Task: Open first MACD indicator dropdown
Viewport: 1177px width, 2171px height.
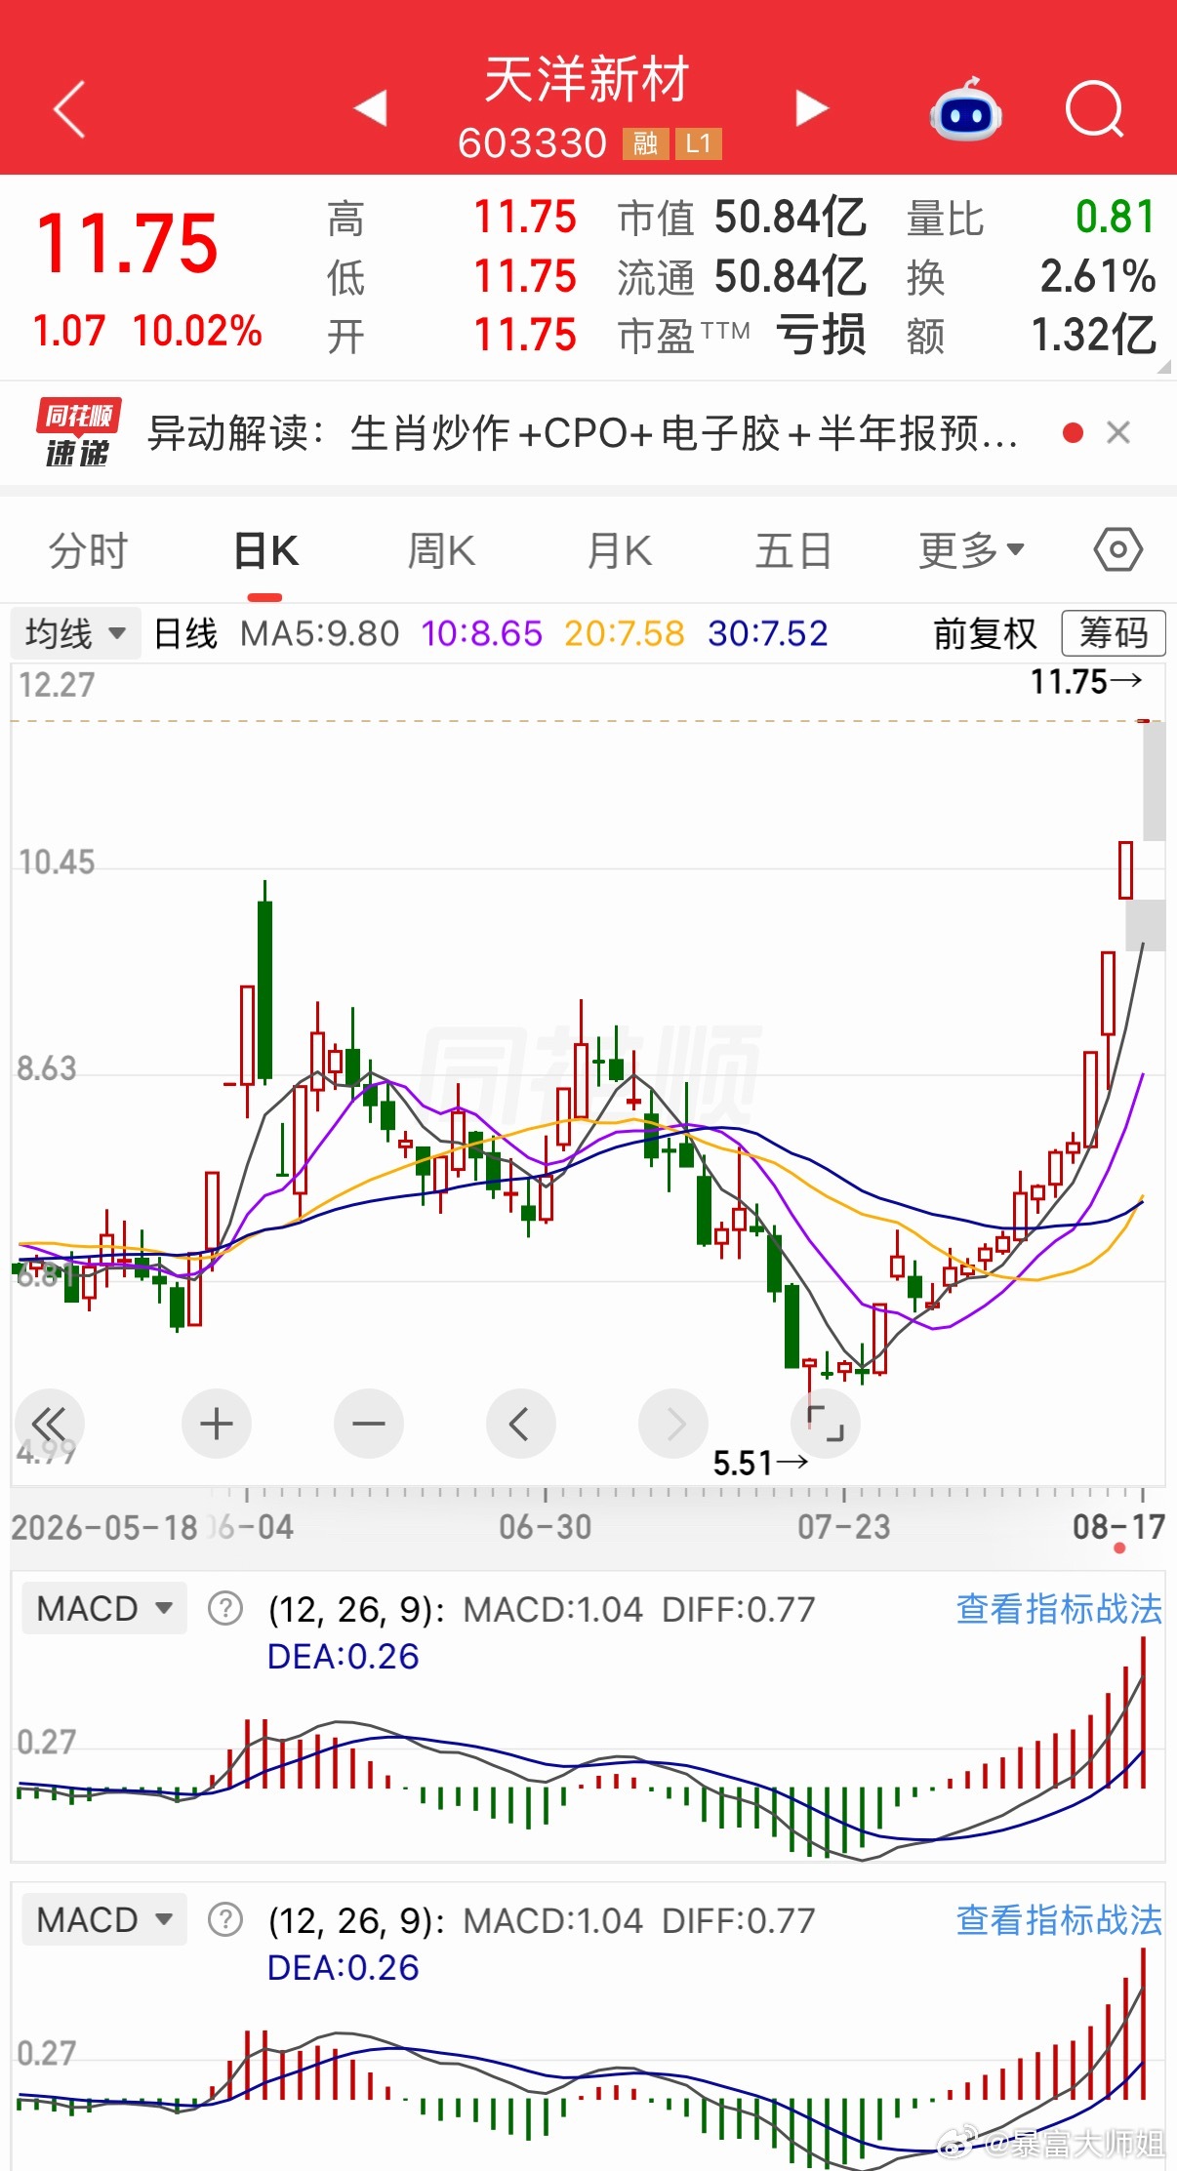Action: click(x=103, y=1608)
